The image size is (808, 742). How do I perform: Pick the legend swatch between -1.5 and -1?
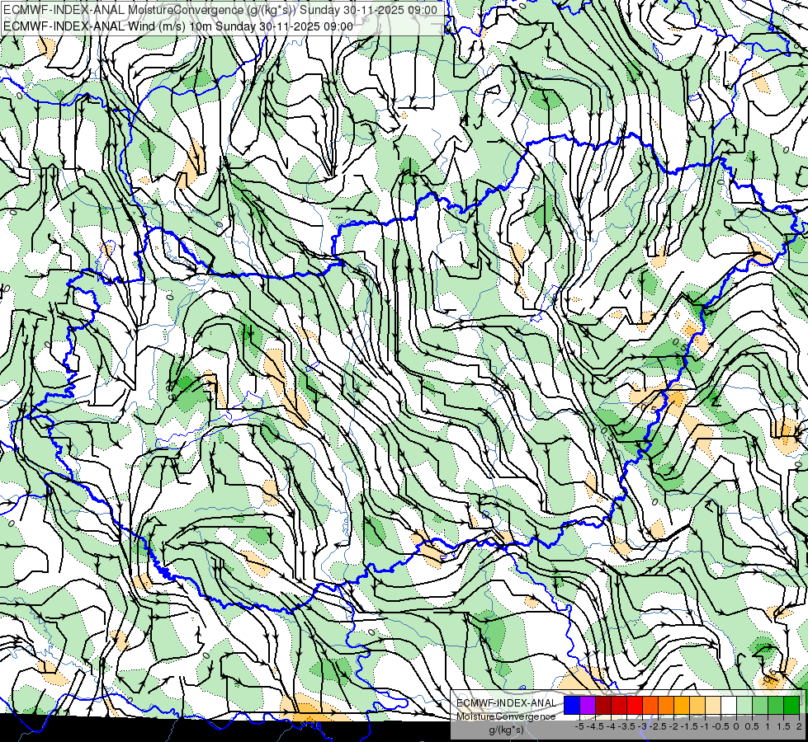[x=697, y=706]
